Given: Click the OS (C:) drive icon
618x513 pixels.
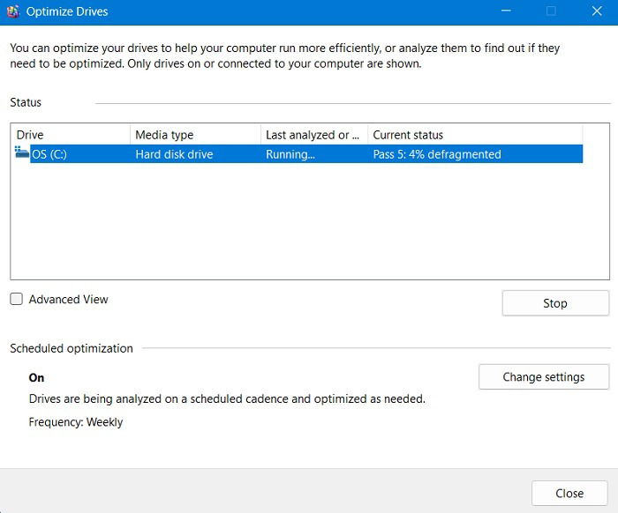Looking at the screenshot, I should pos(22,152).
